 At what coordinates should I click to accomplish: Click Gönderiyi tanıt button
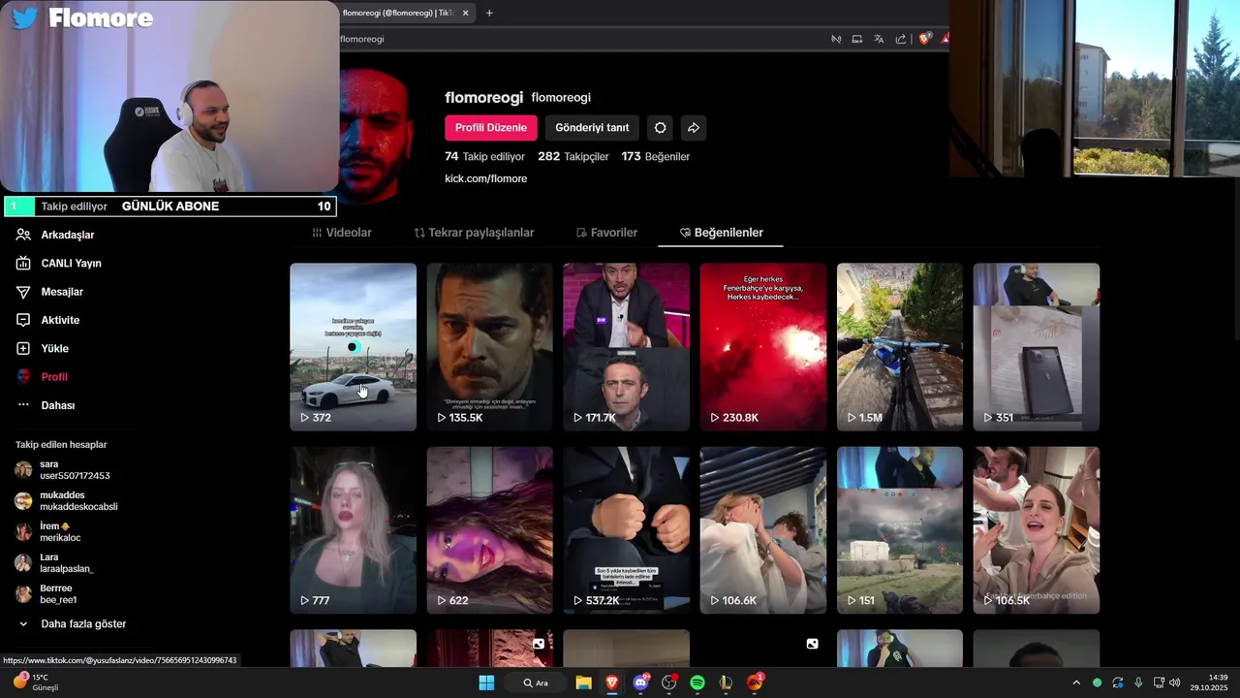click(592, 128)
